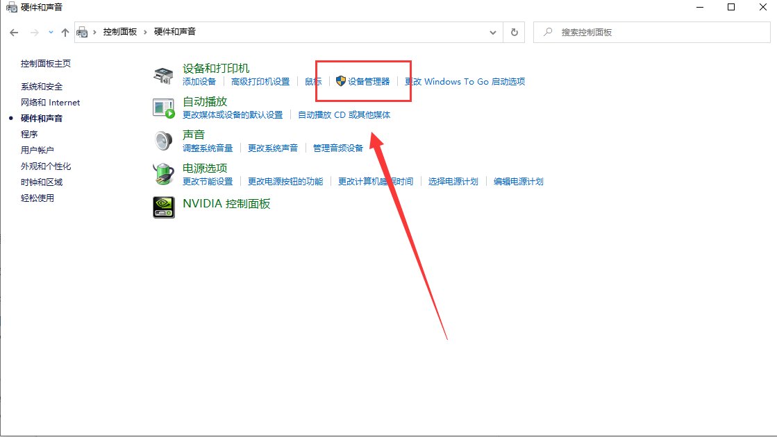Expand the address bar history dropdown arrow
Screen dimensions: 777x437
[493, 32]
